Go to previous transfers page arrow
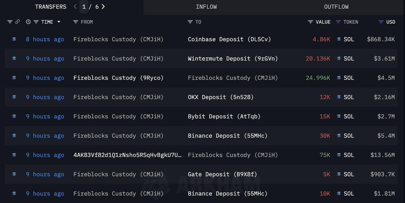The height and width of the screenshot is (203, 405). pyautogui.click(x=75, y=6)
